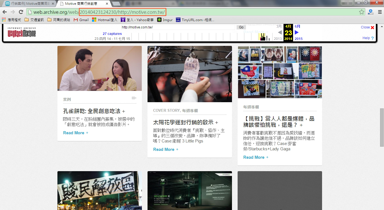Go to next capture with blue arrow
The image size is (384, 210).
click(296, 32)
